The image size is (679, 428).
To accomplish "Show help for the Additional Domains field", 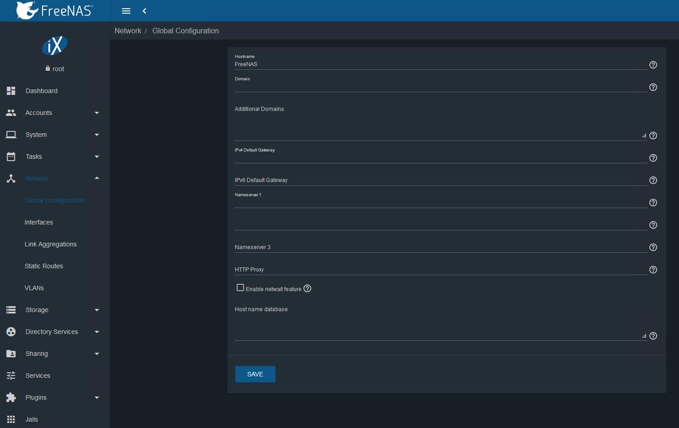I will tap(653, 136).
